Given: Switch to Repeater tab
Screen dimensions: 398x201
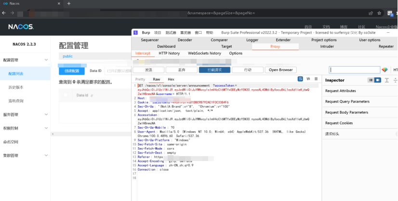Looking at the screenshot, I should 386,46.
